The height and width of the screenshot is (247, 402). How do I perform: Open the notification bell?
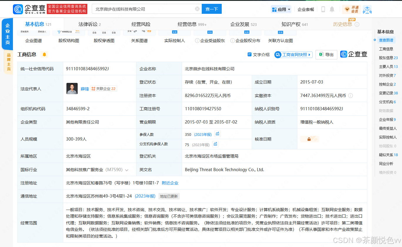tap(332, 9)
